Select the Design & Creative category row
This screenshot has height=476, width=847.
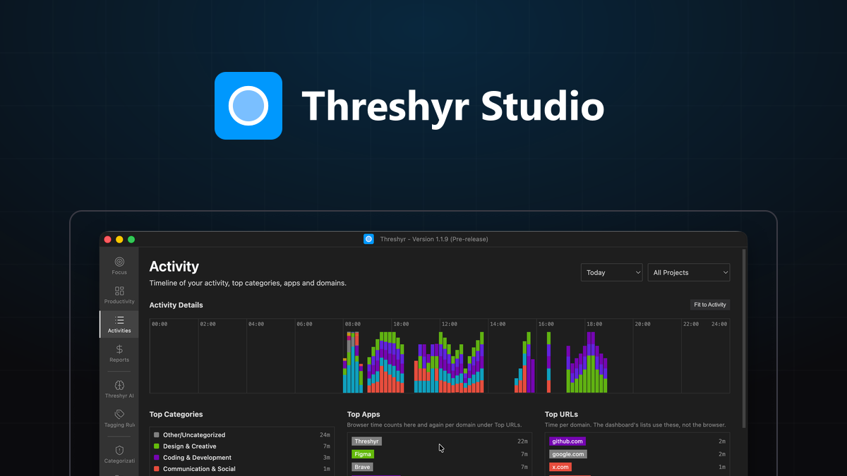pyautogui.click(x=242, y=446)
